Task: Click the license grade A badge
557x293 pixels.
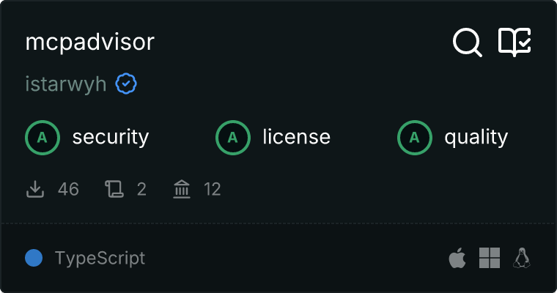Action: (233, 137)
